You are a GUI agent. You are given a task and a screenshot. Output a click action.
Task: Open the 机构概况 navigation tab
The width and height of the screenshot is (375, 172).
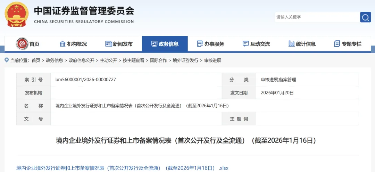(x=73, y=44)
